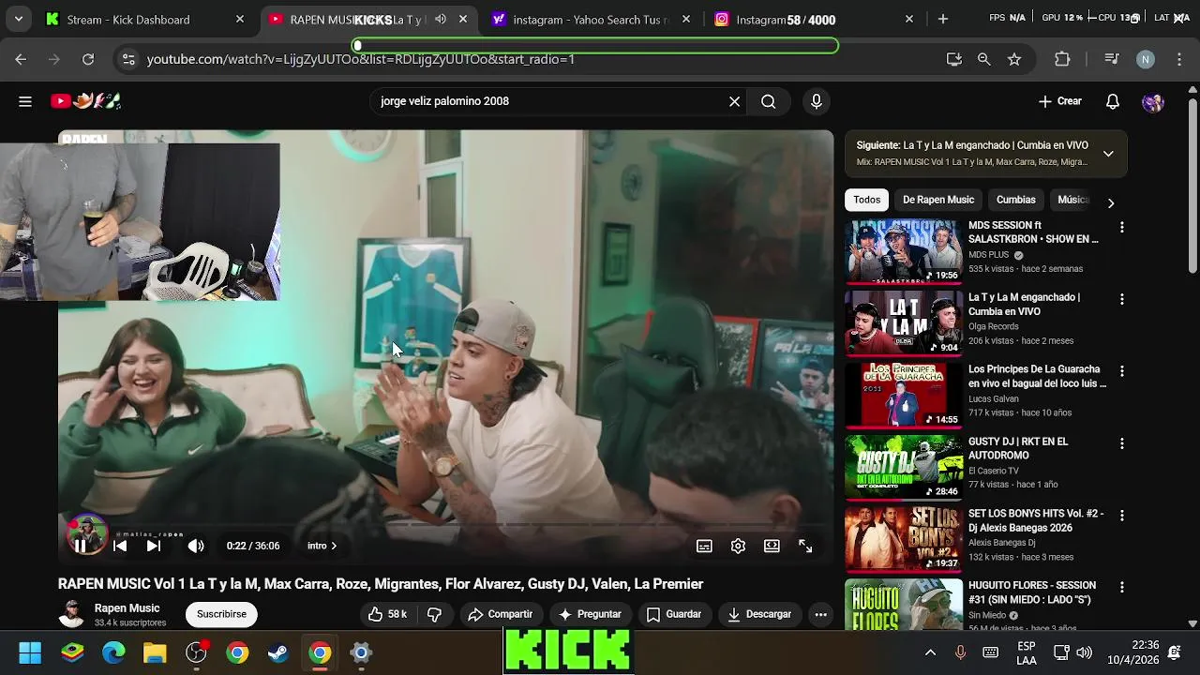
Task: Open browser extensions puzzle icon
Action: (1062, 59)
